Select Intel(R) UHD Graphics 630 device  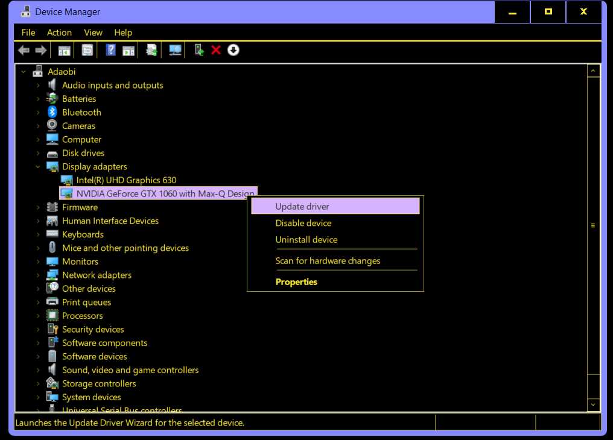126,180
